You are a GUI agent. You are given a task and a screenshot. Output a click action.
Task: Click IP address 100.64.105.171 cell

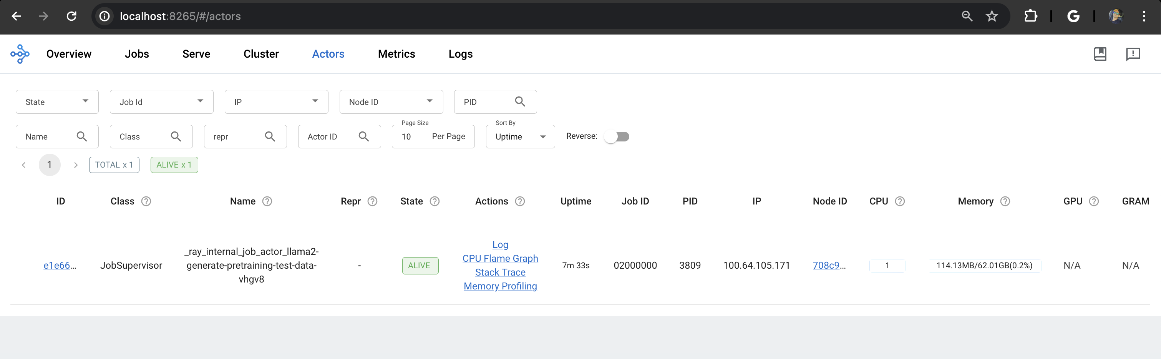pos(756,265)
